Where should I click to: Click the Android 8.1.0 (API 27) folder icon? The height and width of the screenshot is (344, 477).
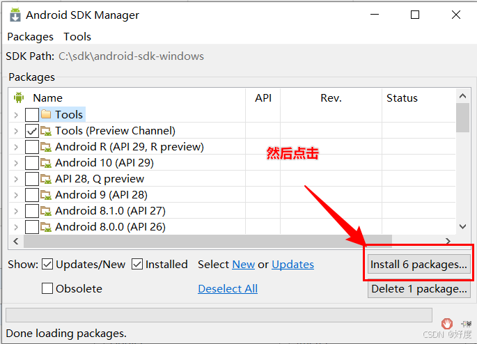tap(46, 211)
